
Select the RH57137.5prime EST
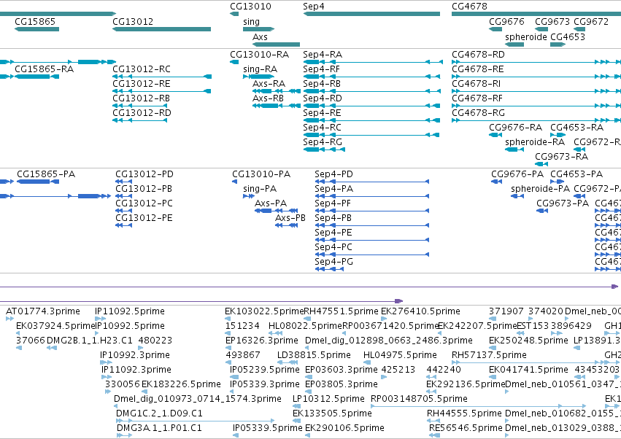489,355
